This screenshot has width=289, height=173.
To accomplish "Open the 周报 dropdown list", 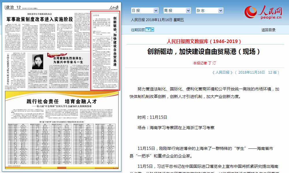I will [177, 10].
